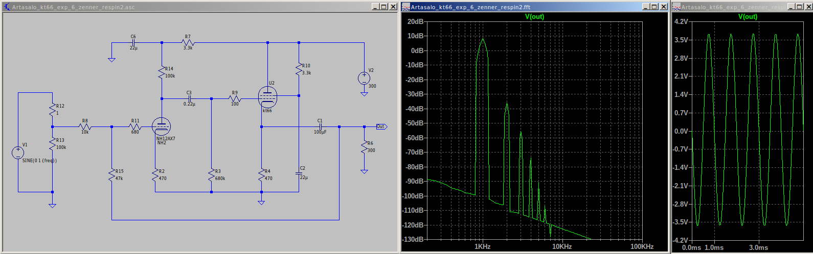Select resistor R4 470 symbol
Image resolution: width=813 pixels, height=254 pixels.
(261, 175)
